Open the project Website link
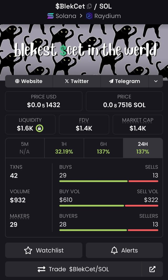168x280 pixels. (29, 81)
